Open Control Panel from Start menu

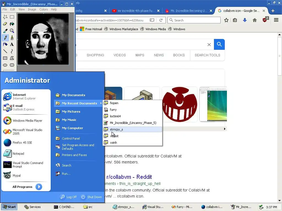click(x=71, y=138)
